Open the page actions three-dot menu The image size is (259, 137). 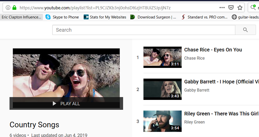[x=222, y=8]
